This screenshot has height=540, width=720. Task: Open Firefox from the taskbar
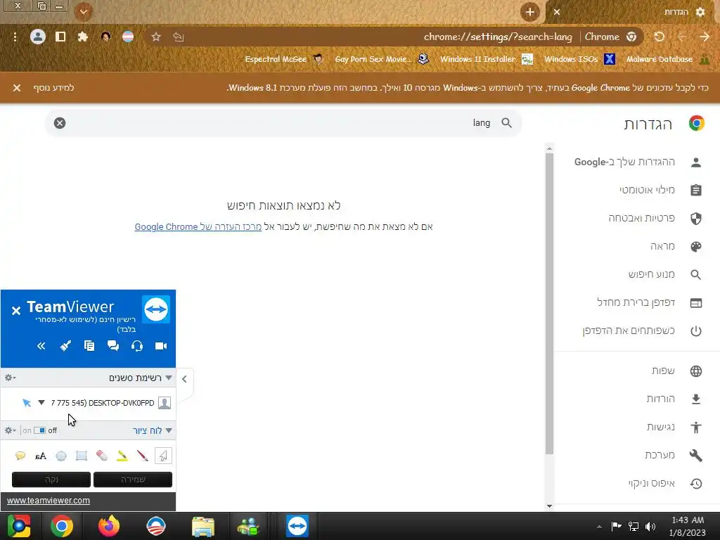[109, 526]
